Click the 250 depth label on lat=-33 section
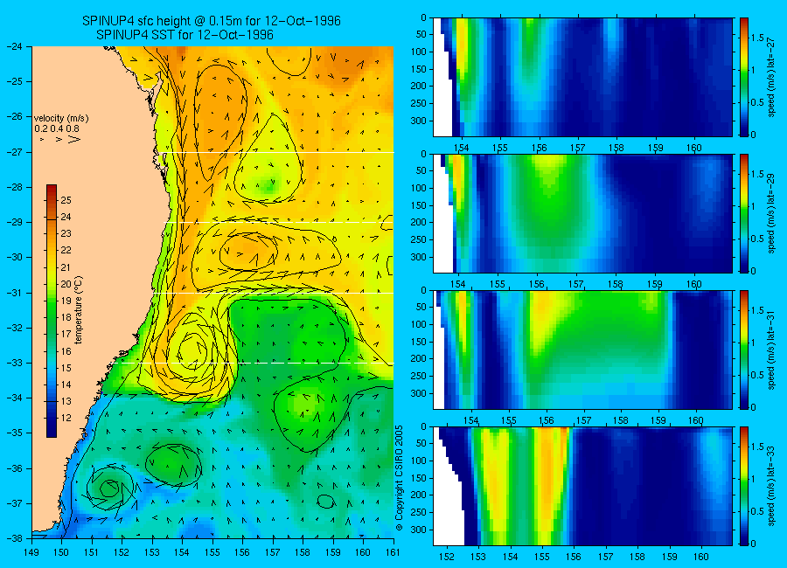 point(419,512)
